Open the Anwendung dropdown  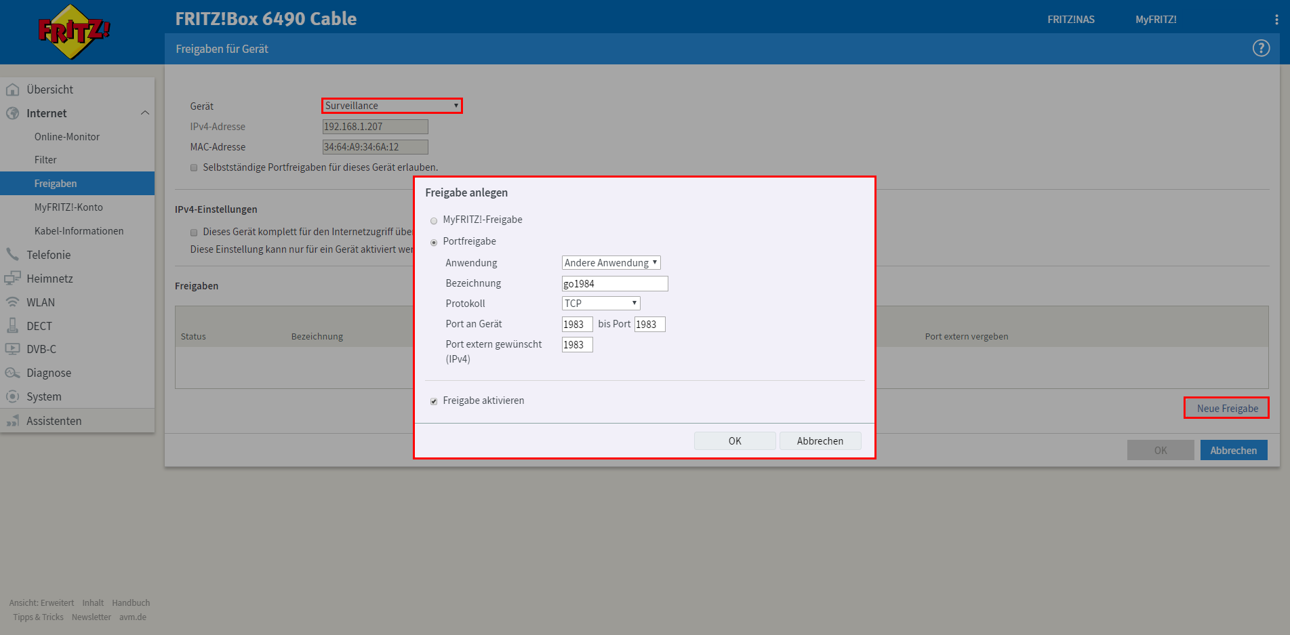tap(611, 263)
